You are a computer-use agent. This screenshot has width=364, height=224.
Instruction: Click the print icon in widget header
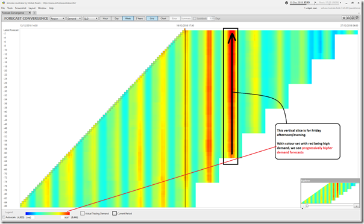tap(348, 18)
